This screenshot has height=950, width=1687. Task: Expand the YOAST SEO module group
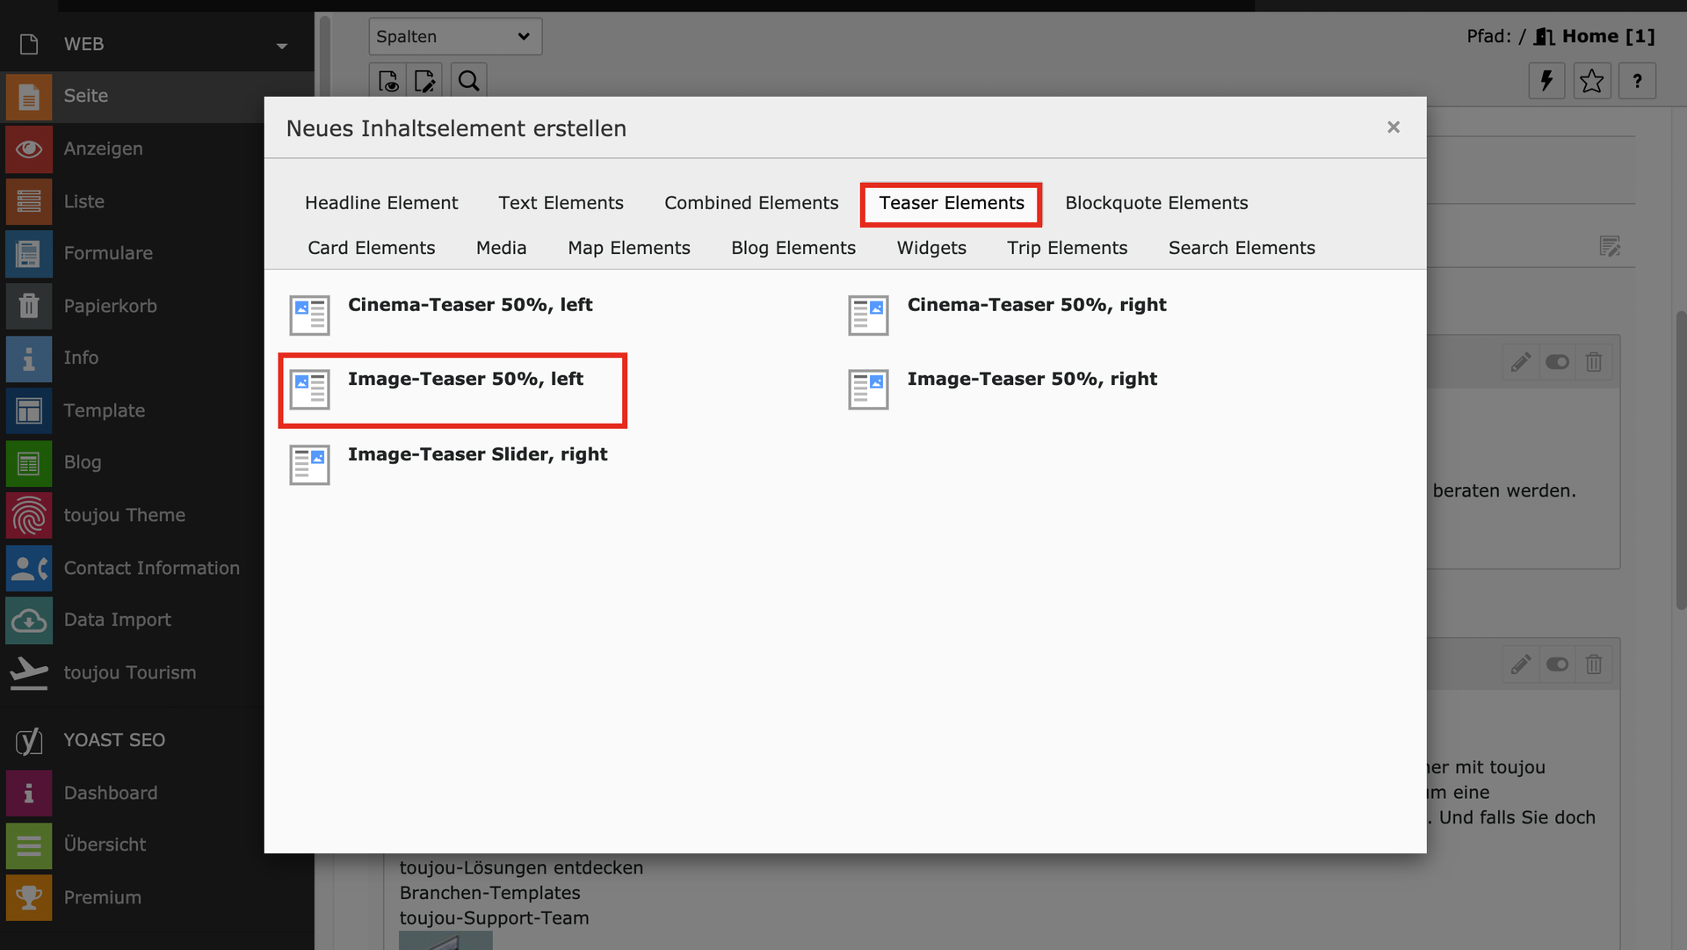point(114,740)
